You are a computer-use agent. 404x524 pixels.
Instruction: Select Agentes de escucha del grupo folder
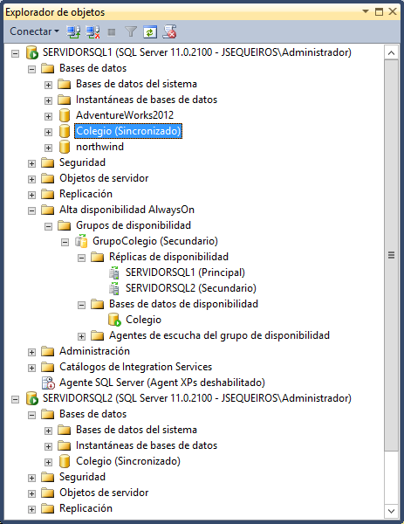tap(219, 335)
